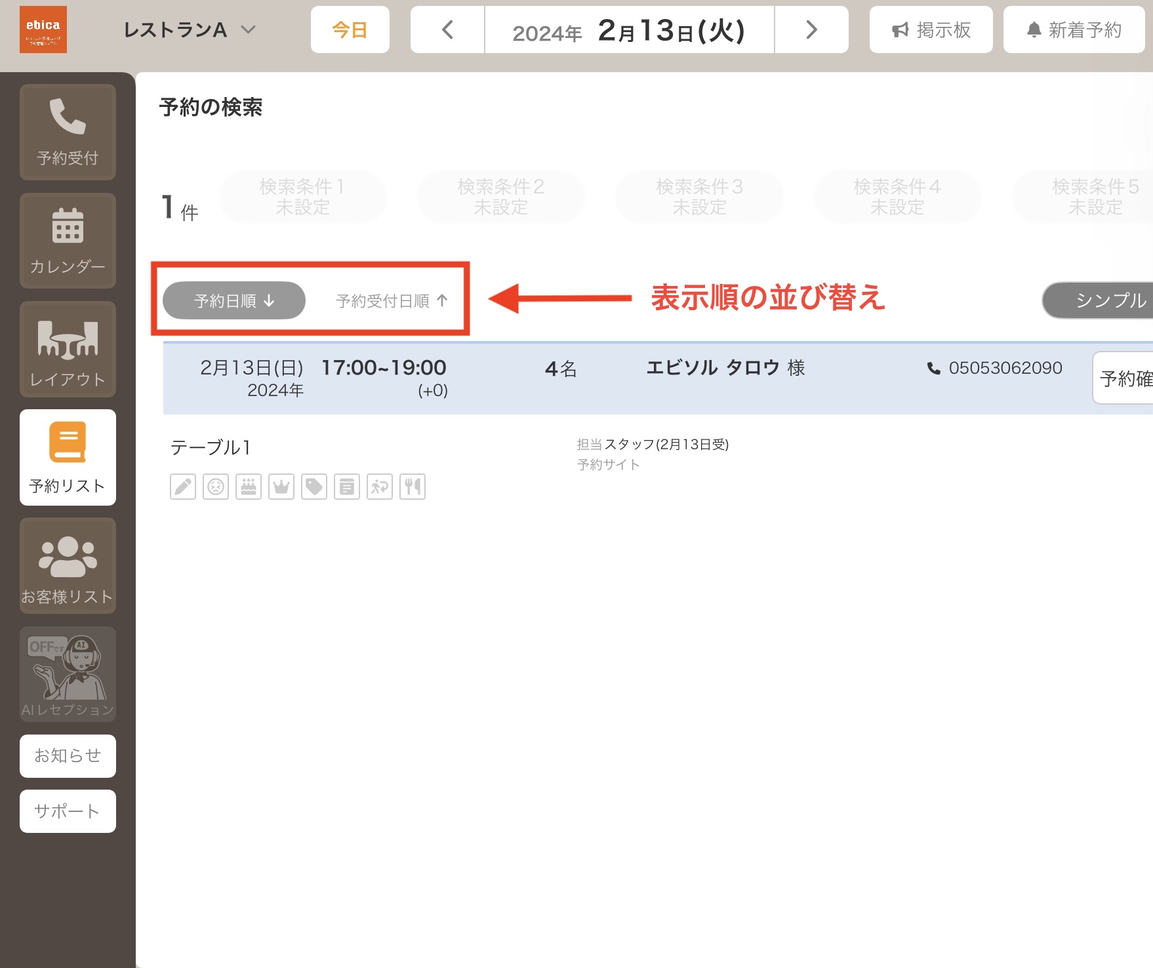Click the 今日 button
This screenshot has width=1153, height=968.
350,30
